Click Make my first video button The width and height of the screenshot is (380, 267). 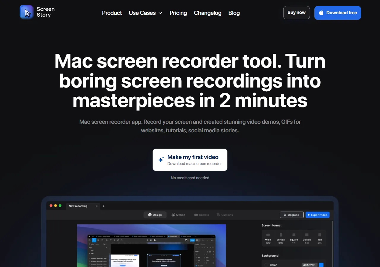[x=190, y=160]
